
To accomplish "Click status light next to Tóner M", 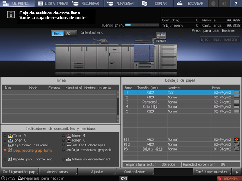I will point(63,136).
